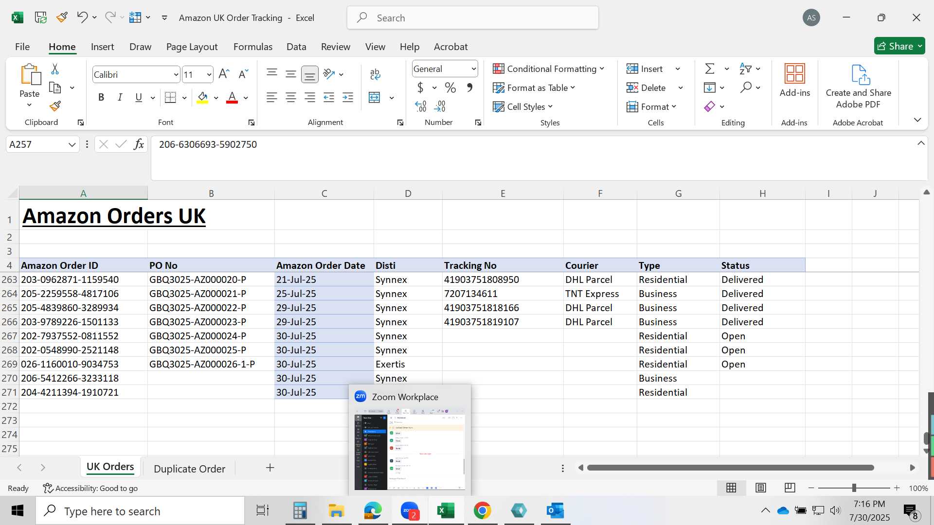The image size is (934, 525).
Task: Toggle Align Left for text
Action: [x=272, y=98]
